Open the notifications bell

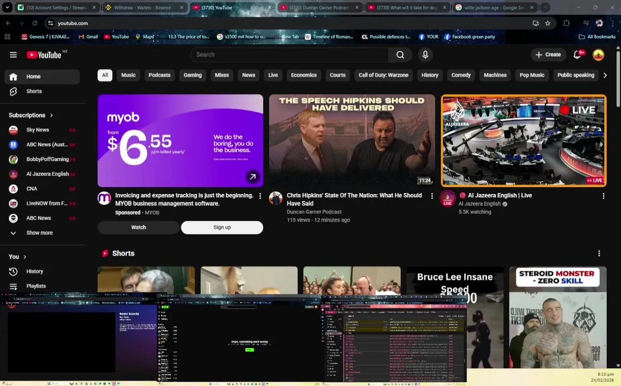(x=577, y=55)
